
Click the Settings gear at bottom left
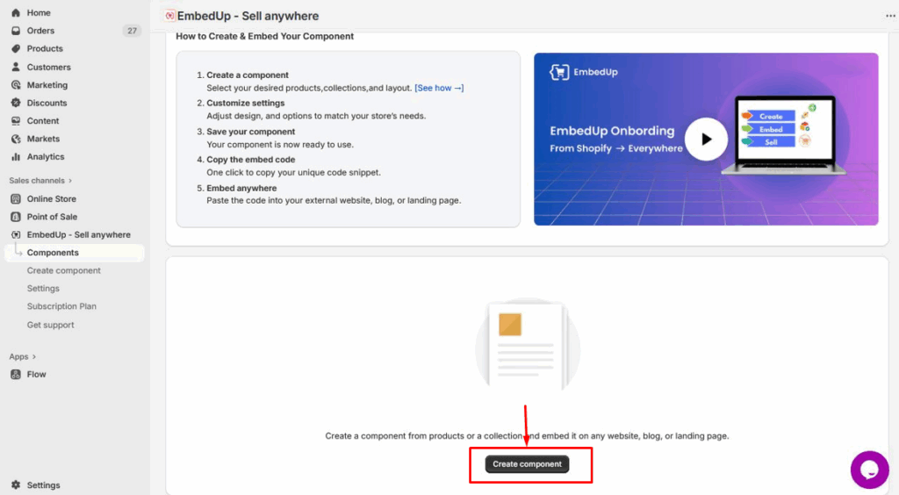16,485
